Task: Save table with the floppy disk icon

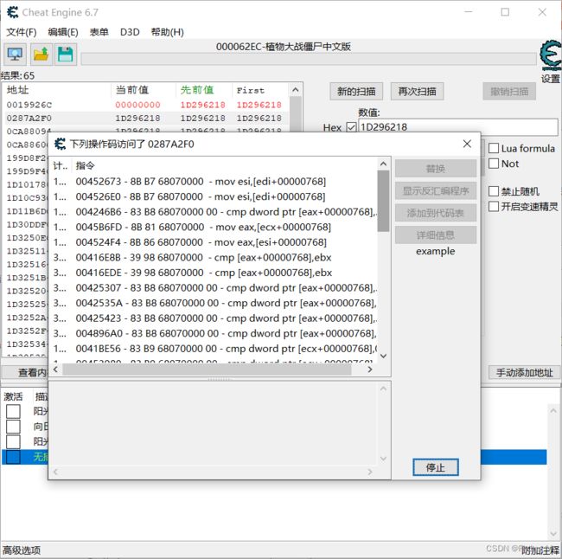Action: click(65, 55)
